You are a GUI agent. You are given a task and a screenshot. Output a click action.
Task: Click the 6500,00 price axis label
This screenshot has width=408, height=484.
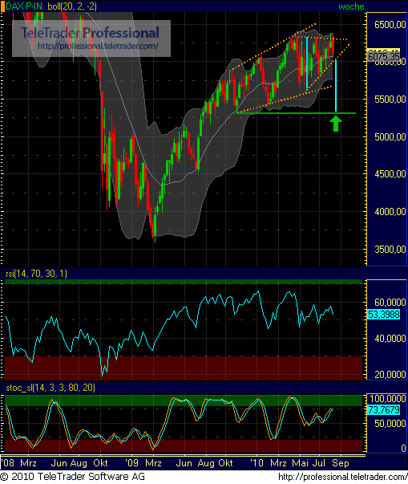390,25
